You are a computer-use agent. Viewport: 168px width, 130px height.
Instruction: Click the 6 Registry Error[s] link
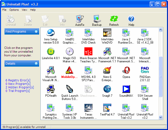[x=18, y=80]
